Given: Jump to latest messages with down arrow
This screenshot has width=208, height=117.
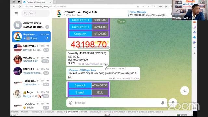Looking at the screenshot, I should tap(185, 91).
